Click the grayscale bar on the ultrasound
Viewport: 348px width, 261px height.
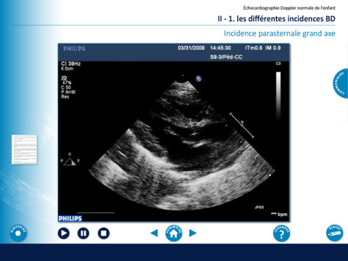point(278,96)
